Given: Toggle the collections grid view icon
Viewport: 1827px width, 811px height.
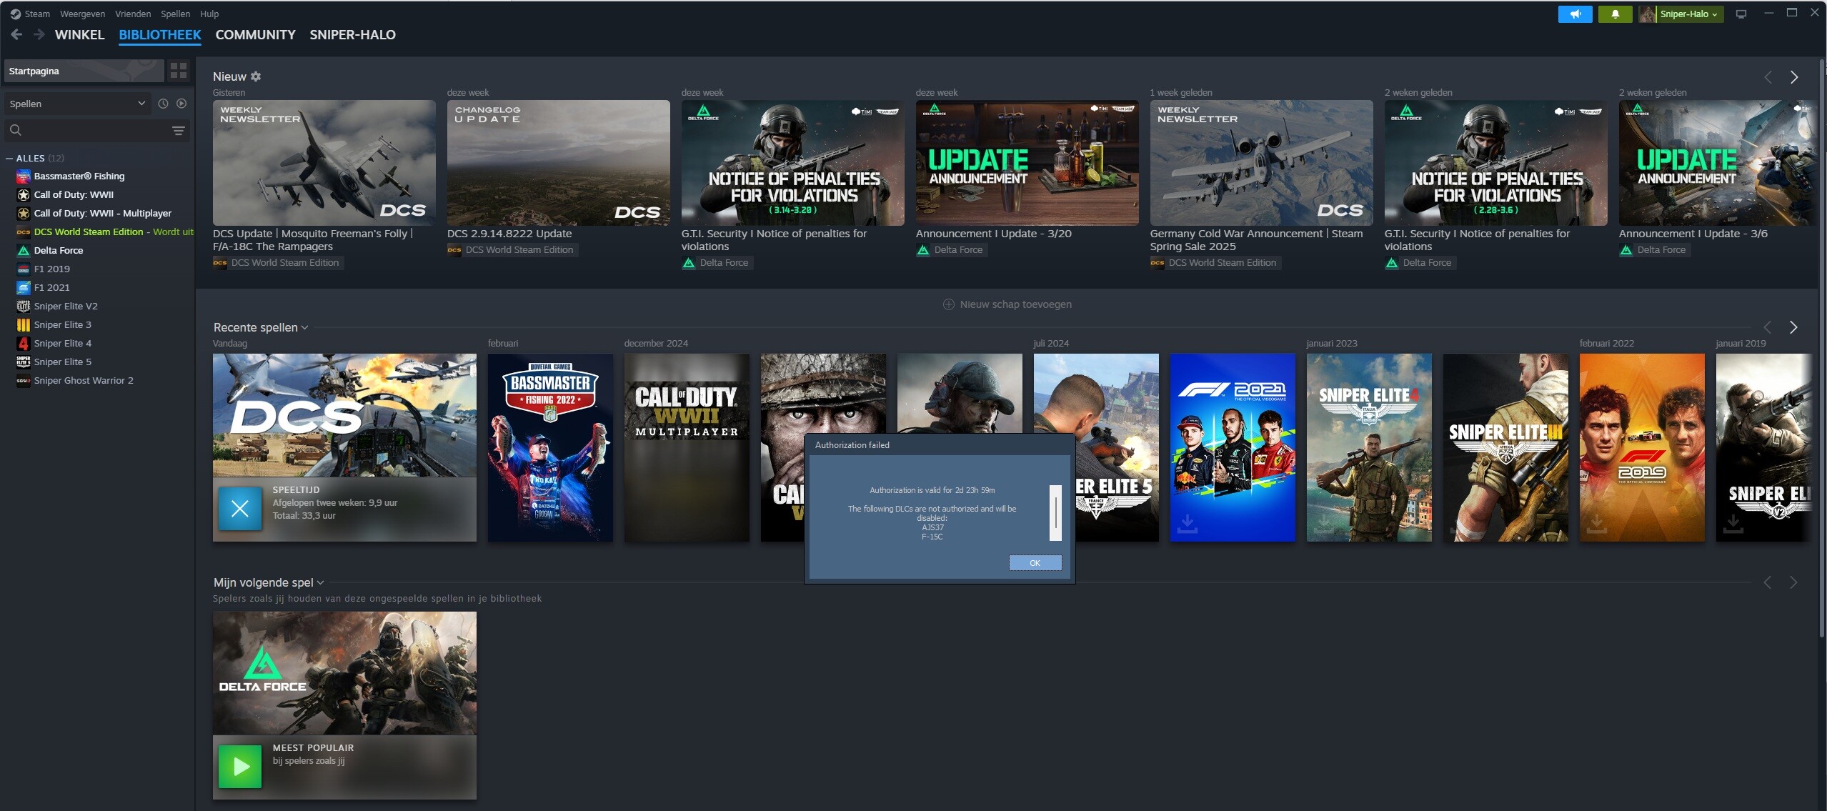Looking at the screenshot, I should pyautogui.click(x=179, y=70).
